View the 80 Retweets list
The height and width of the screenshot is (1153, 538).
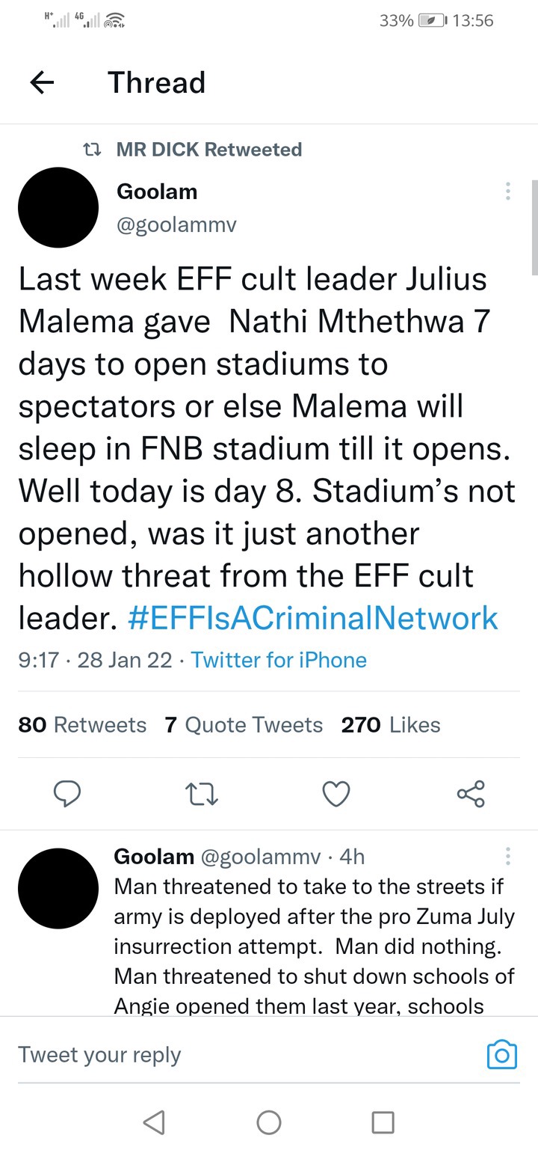(x=82, y=724)
